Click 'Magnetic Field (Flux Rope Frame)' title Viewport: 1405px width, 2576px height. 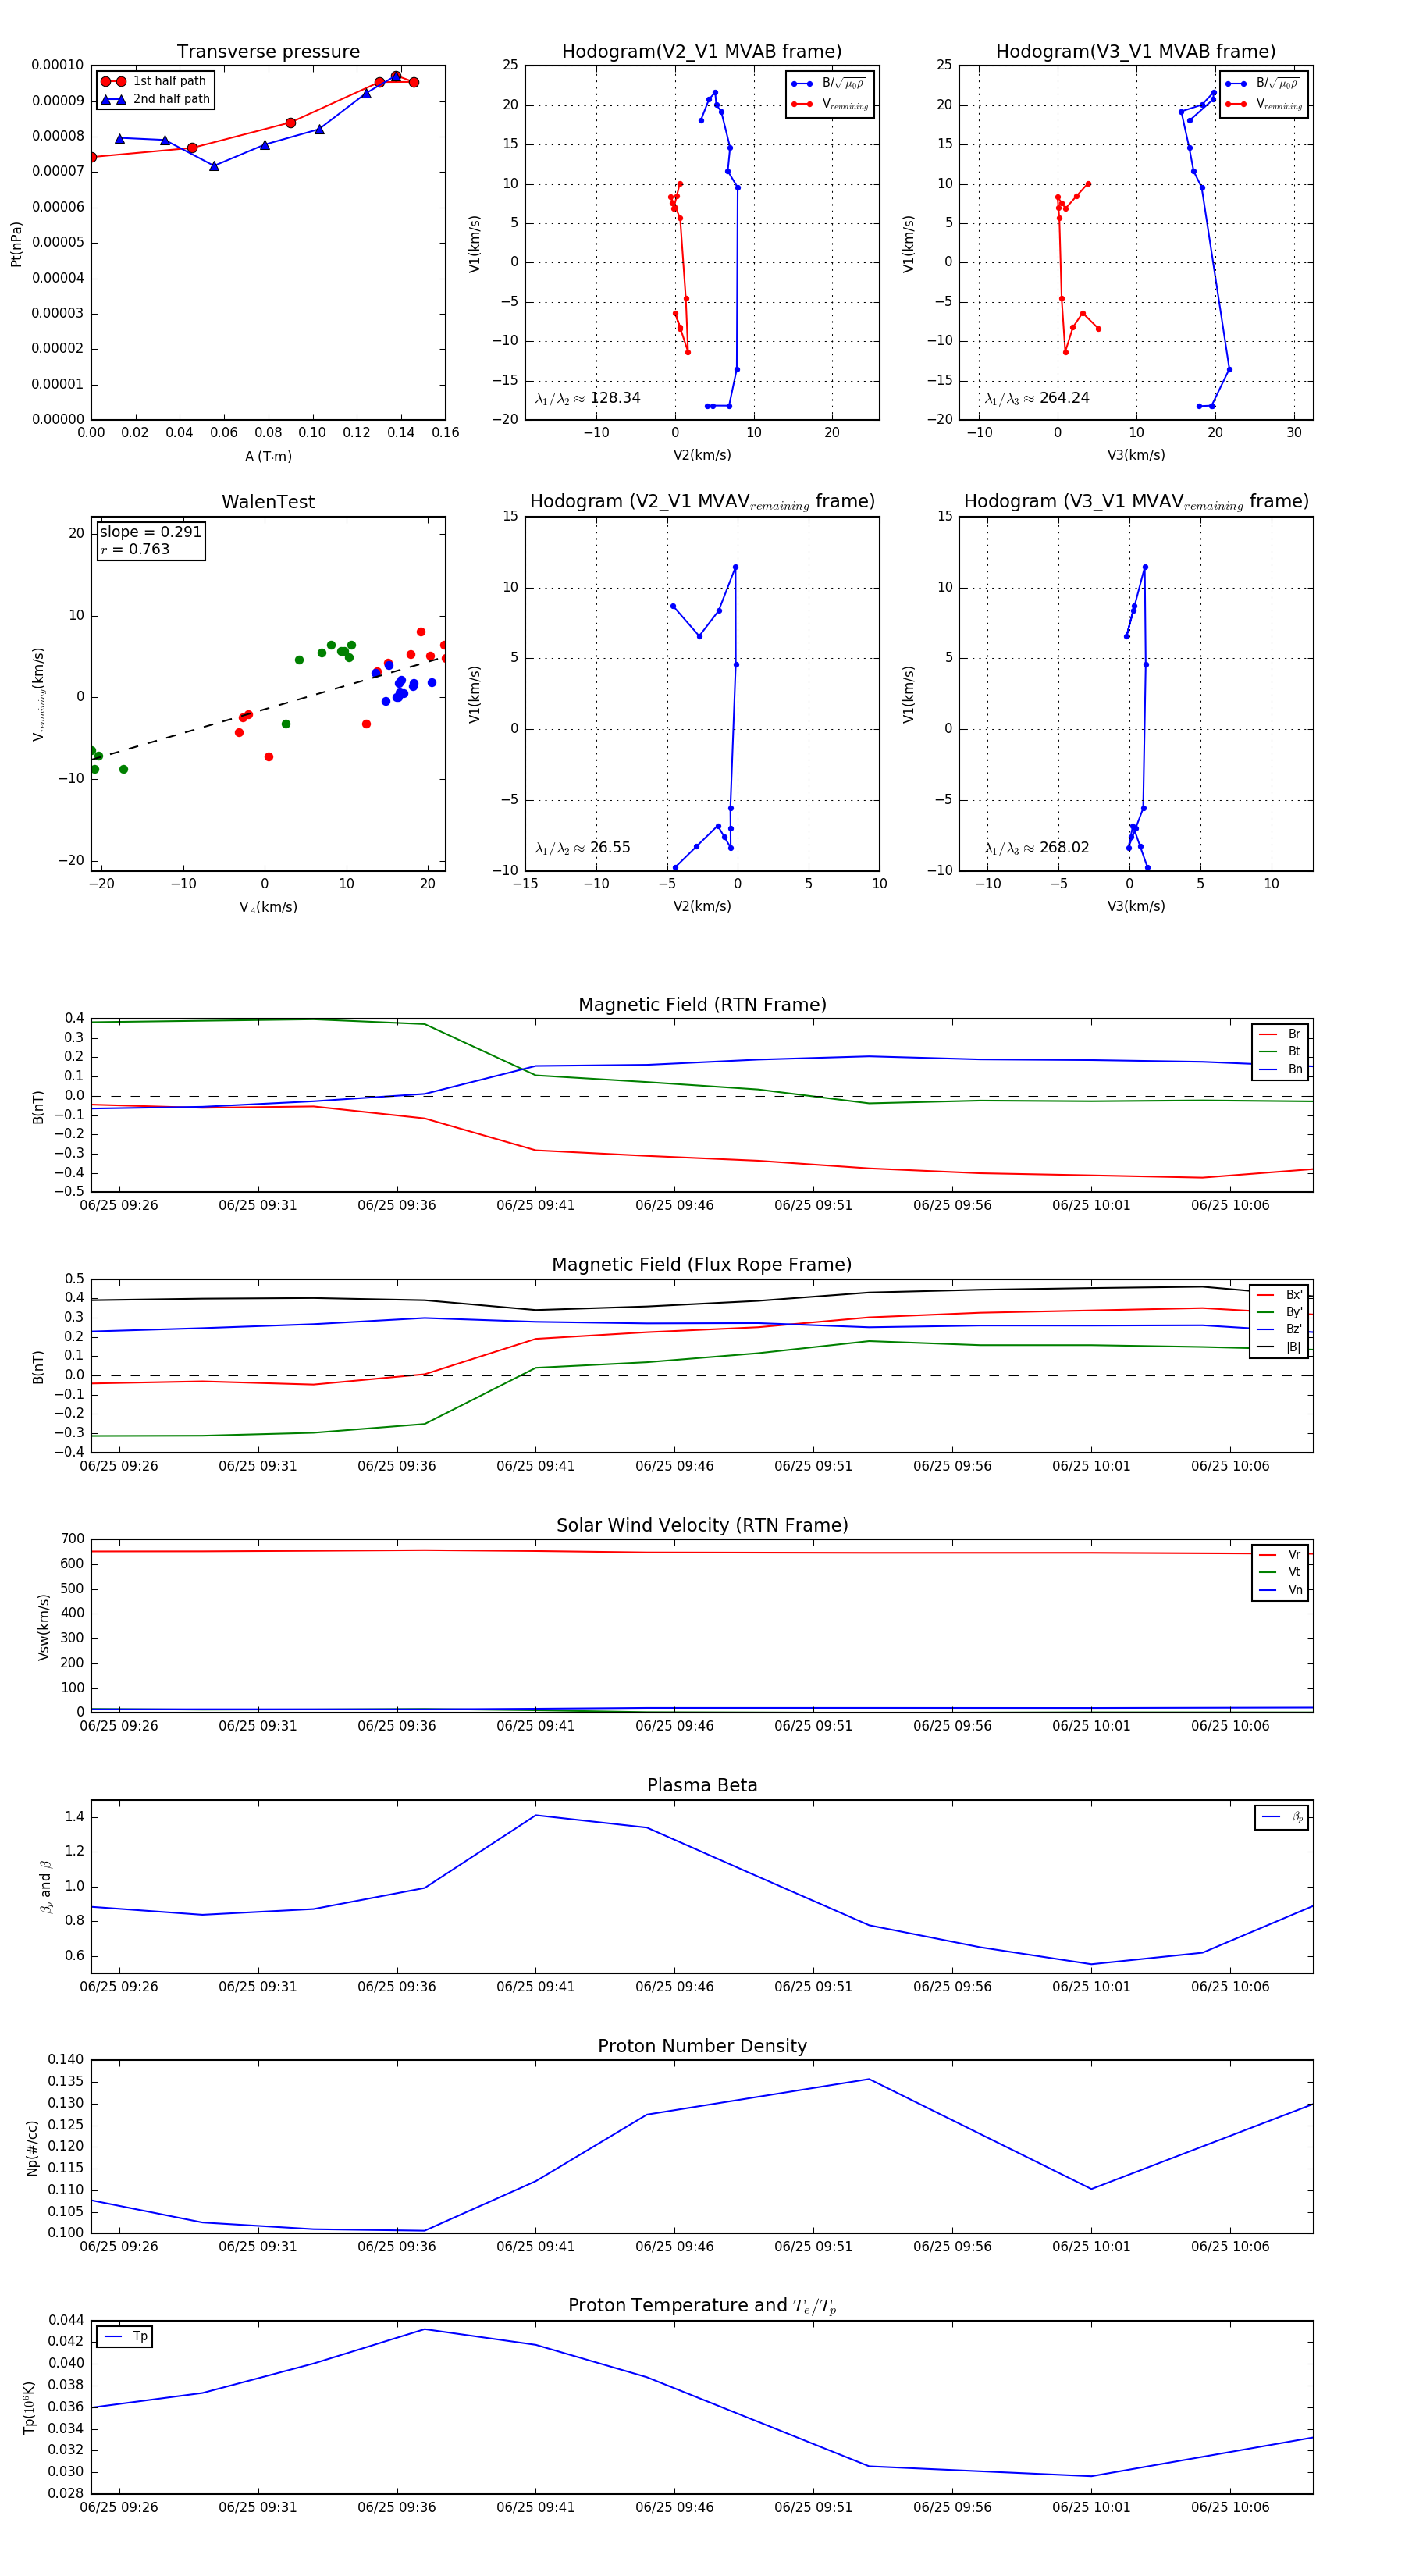702,1264
